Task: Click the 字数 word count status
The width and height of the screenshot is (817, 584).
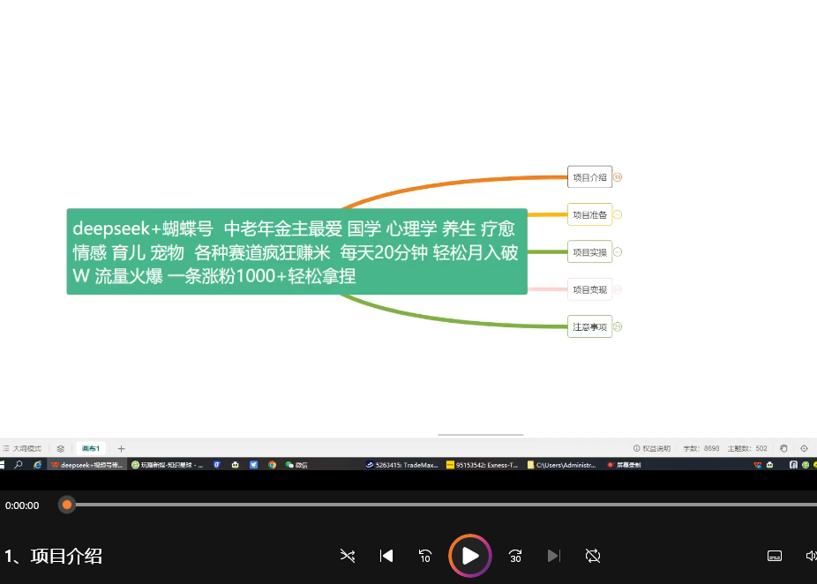Action: point(701,448)
